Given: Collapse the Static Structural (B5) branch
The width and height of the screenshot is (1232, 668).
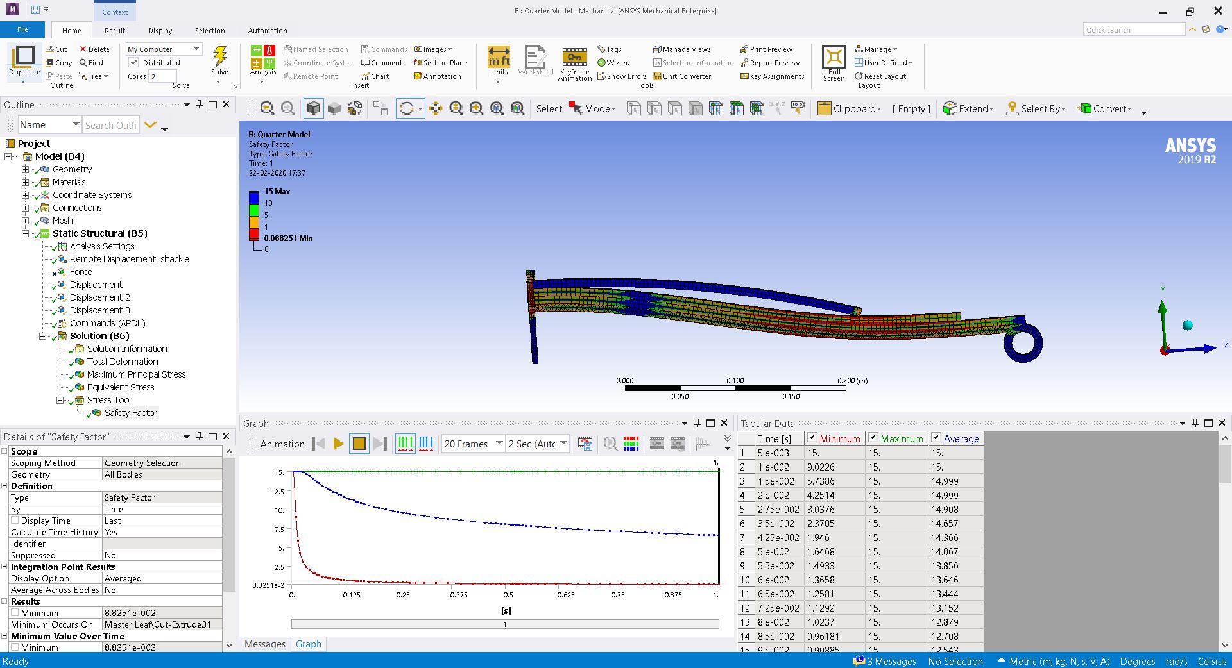Looking at the screenshot, I should (26, 233).
